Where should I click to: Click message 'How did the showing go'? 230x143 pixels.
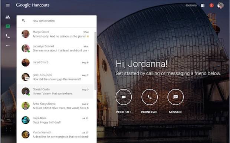(57, 79)
